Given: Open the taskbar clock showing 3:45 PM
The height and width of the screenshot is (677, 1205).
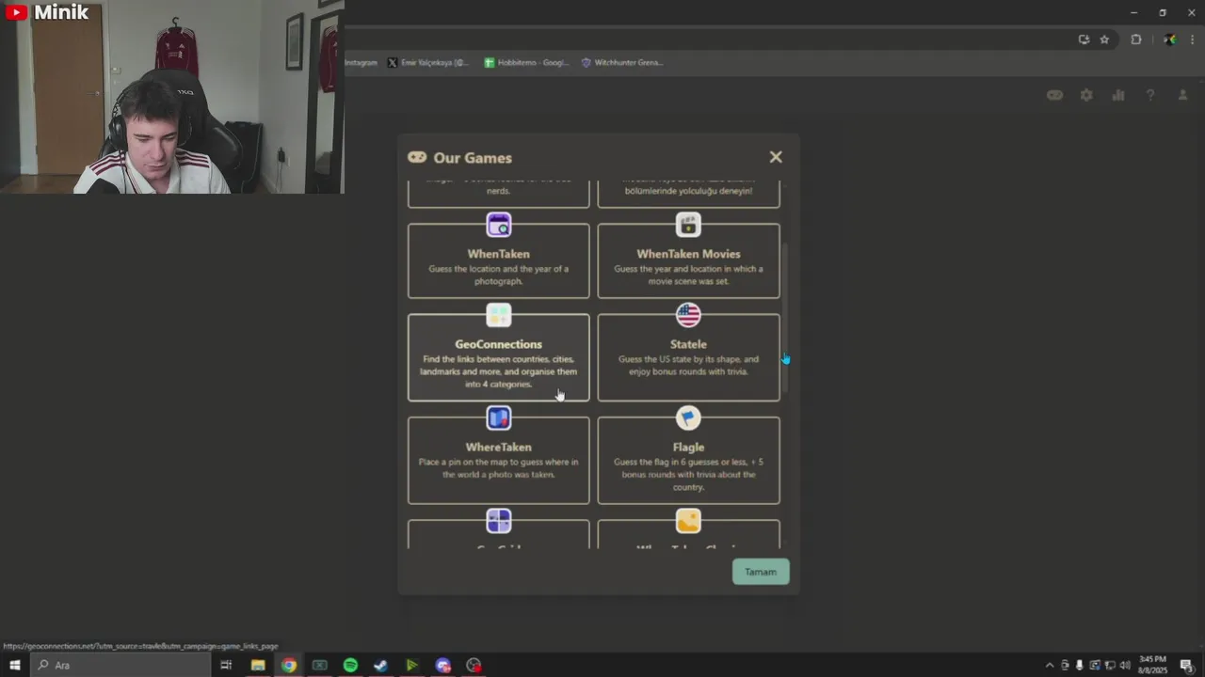Looking at the screenshot, I should tap(1152, 665).
